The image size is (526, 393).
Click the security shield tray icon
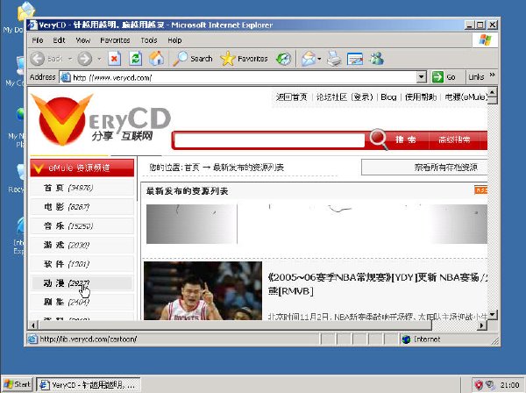(x=479, y=385)
